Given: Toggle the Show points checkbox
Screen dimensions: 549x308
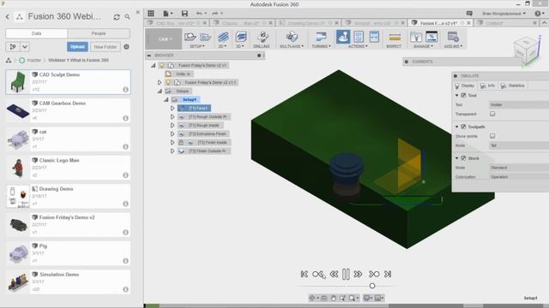Looking at the screenshot, I should pyautogui.click(x=492, y=136).
